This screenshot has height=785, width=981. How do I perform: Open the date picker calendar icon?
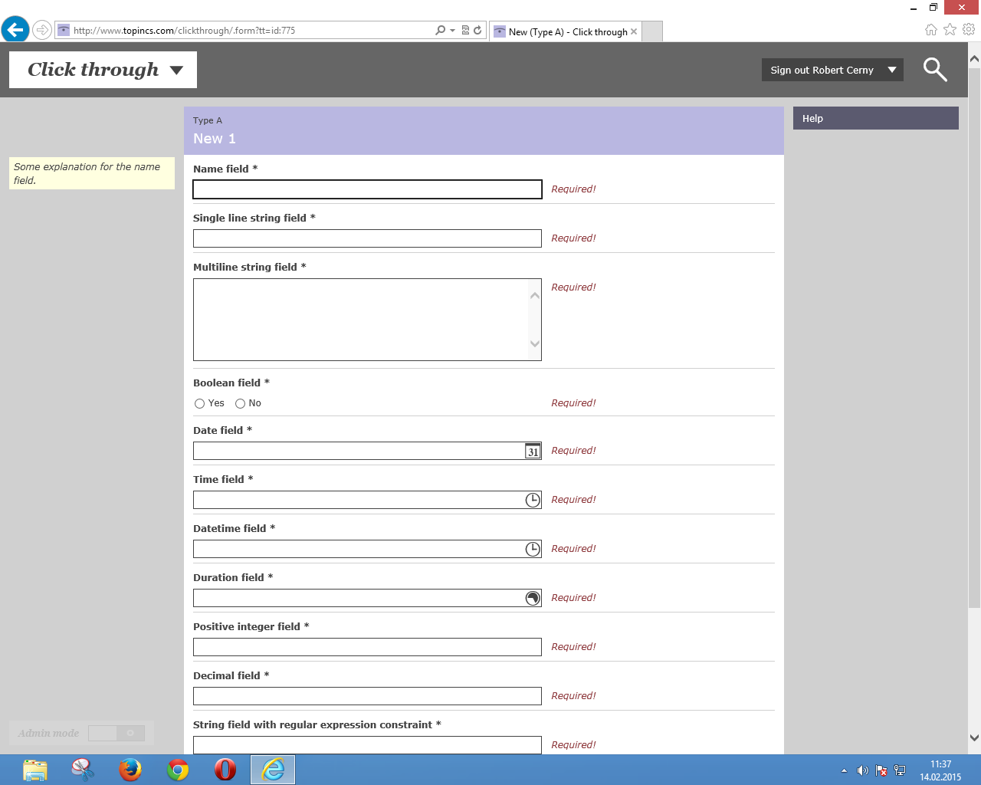[x=533, y=452]
